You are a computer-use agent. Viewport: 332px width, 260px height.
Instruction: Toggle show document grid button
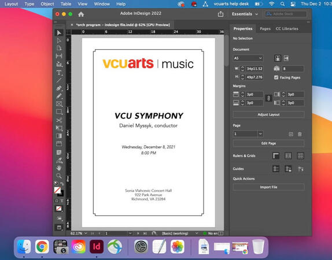[x=300, y=155]
